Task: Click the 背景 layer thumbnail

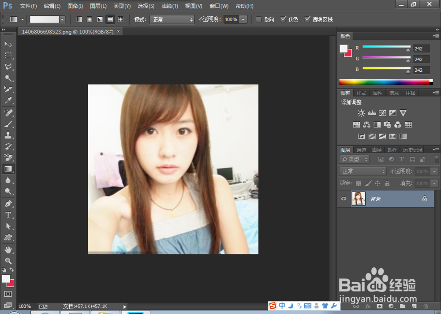Action: coord(359,198)
